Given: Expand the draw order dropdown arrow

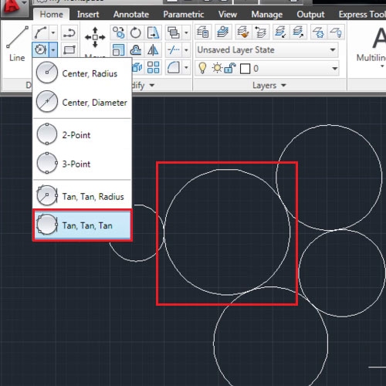Looking at the screenshot, I should (x=186, y=32).
